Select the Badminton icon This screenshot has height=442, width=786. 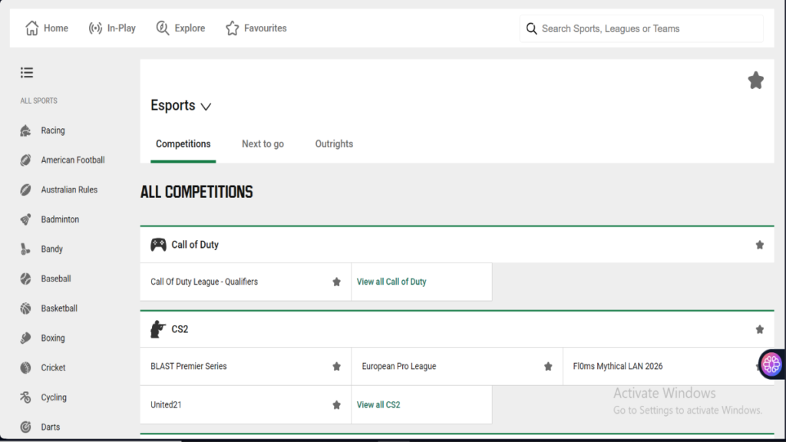click(x=25, y=219)
